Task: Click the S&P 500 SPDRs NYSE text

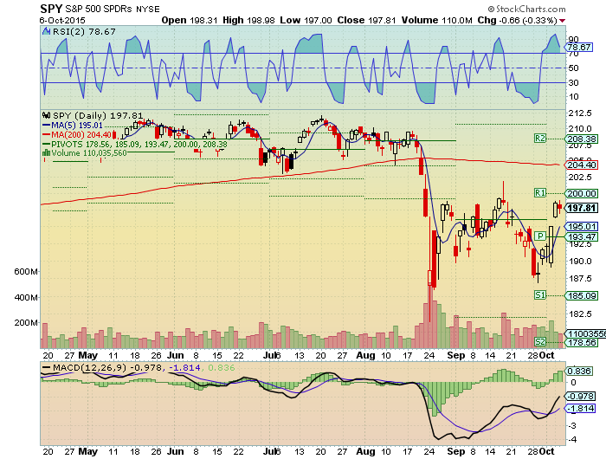Action: tap(112, 9)
